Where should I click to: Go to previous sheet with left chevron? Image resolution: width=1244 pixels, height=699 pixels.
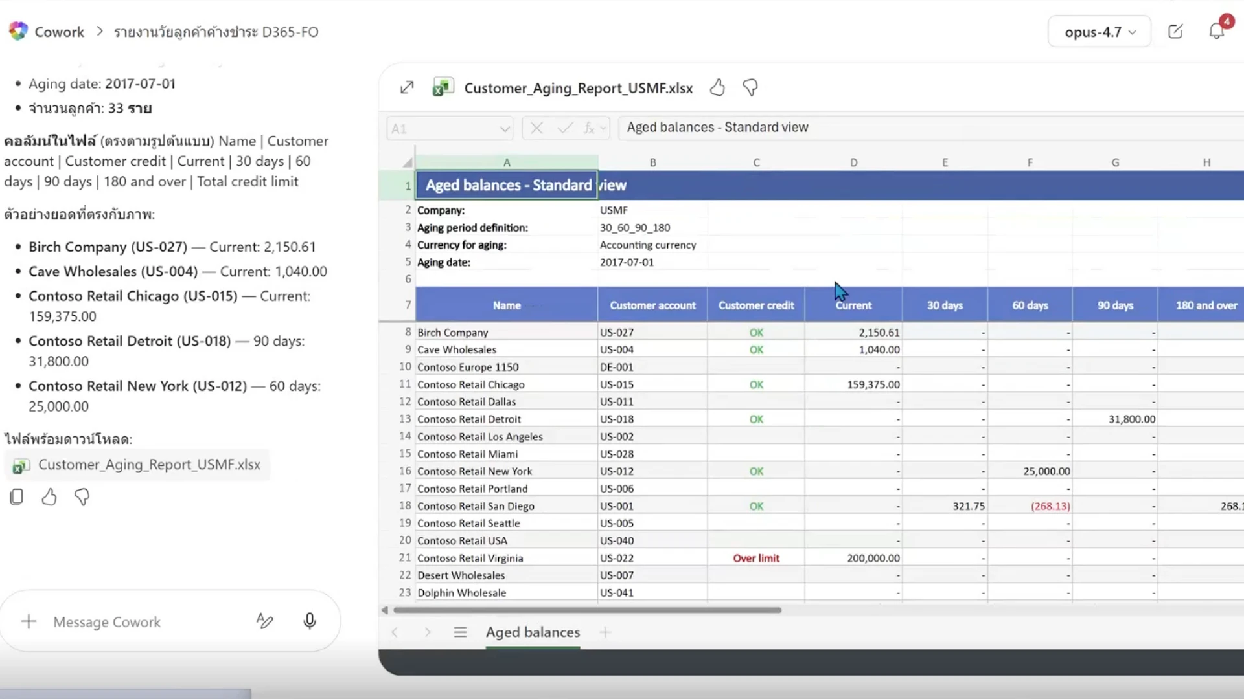pyautogui.click(x=395, y=632)
